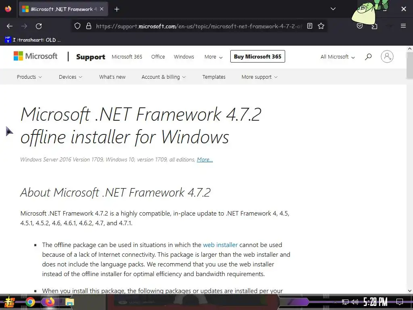
Task: Open Windows nav link
Action: [x=184, y=57]
